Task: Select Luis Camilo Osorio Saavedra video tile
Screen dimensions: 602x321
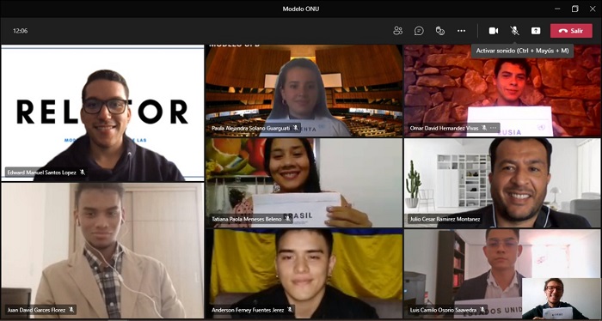Action: click(x=502, y=274)
